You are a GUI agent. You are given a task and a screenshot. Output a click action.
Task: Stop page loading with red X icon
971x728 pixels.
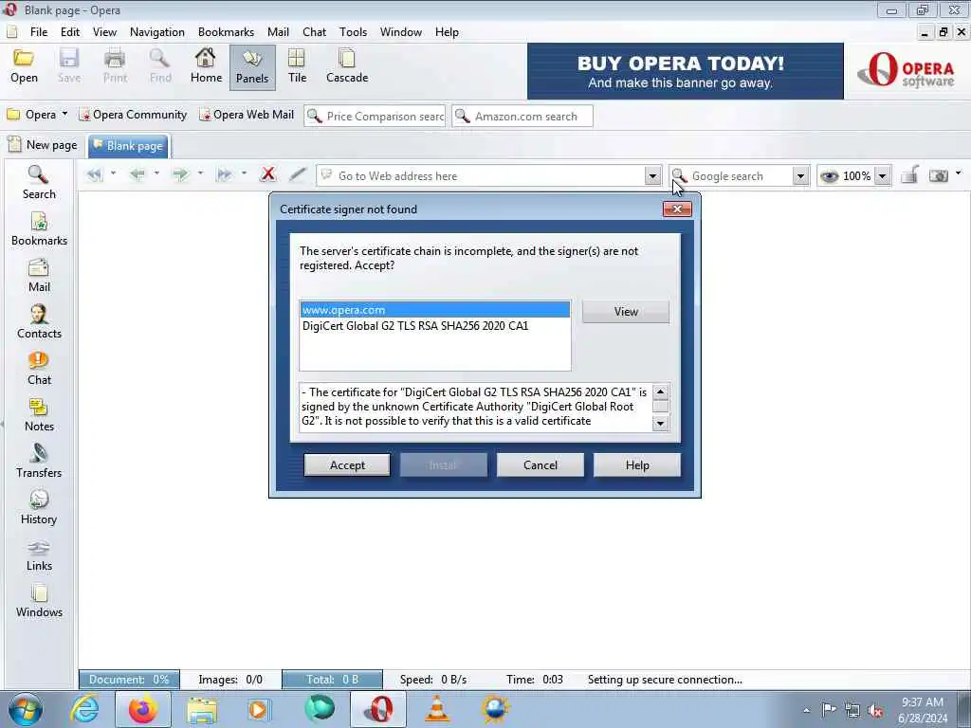(x=268, y=174)
